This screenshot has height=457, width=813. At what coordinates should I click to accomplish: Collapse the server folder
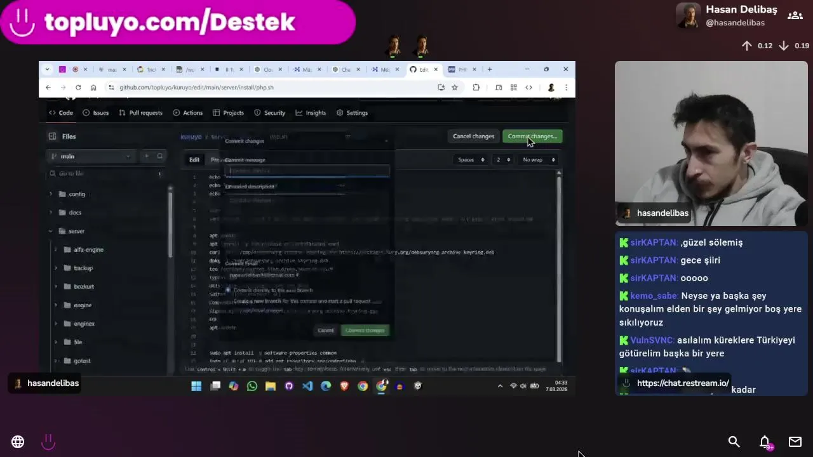(51, 231)
